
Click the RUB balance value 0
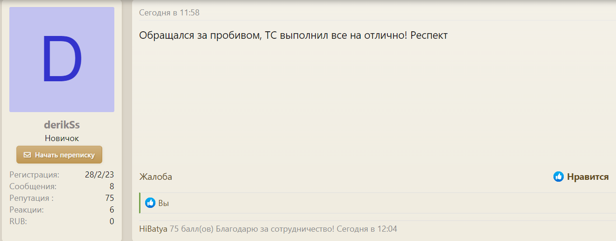point(112,221)
